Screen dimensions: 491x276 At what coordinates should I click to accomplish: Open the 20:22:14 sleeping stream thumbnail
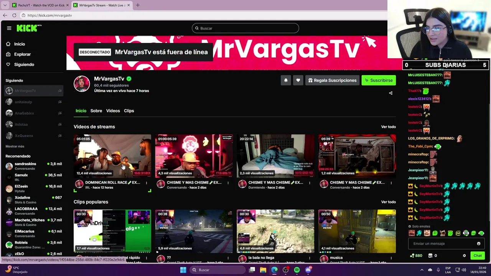[275, 156]
